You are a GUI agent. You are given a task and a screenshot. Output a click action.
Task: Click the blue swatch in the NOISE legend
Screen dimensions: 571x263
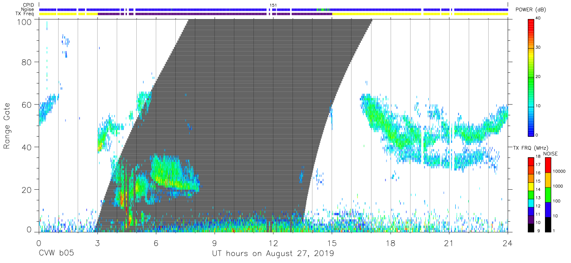click(548, 209)
